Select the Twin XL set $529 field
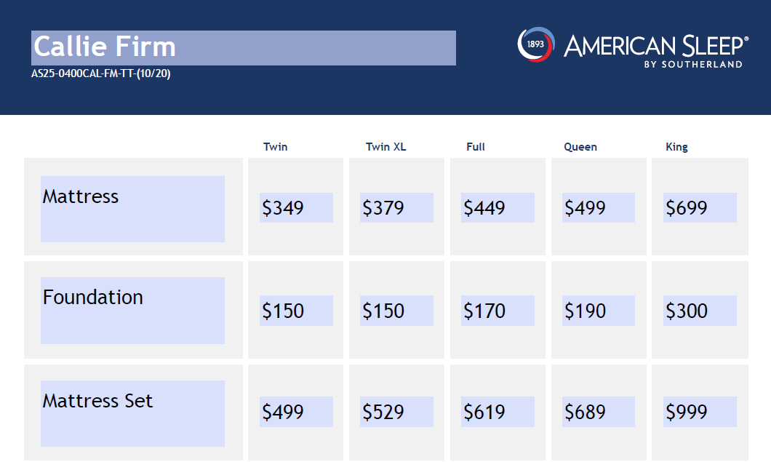The height and width of the screenshot is (462, 771). pos(396,412)
